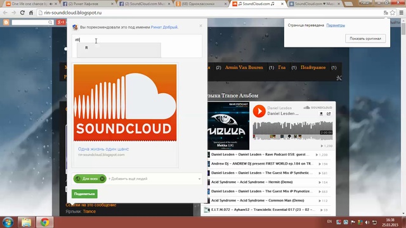Open 'Гоа' label link

point(282,68)
